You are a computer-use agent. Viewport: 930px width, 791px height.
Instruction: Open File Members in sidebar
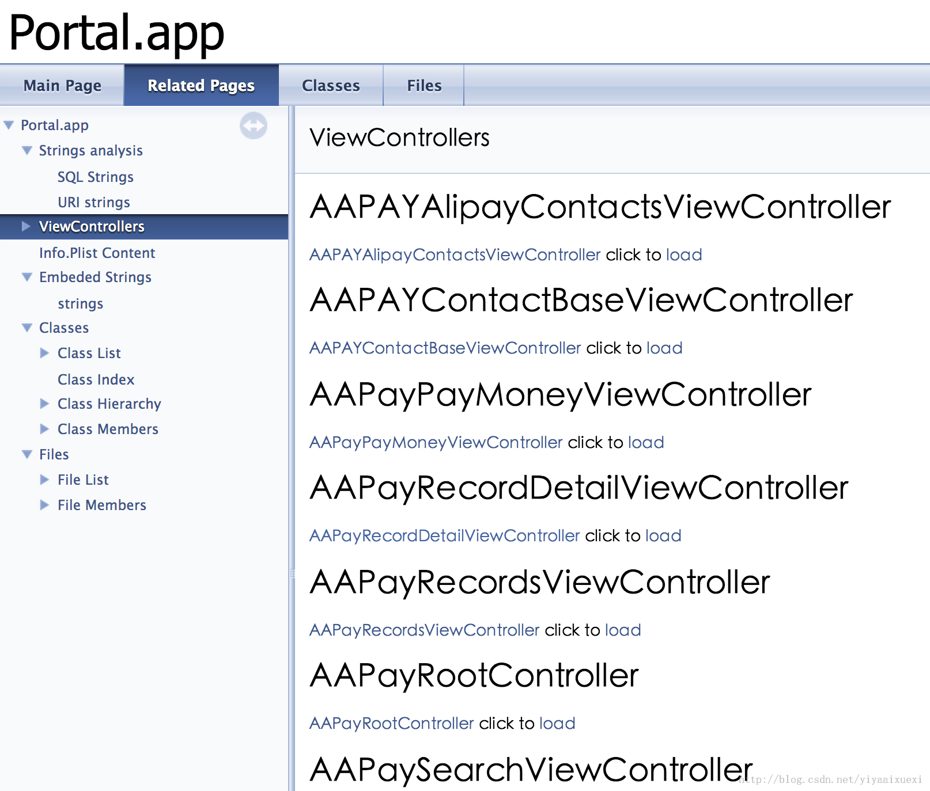(x=102, y=505)
